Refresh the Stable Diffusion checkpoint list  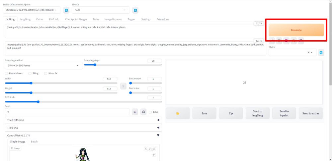click(66, 10)
